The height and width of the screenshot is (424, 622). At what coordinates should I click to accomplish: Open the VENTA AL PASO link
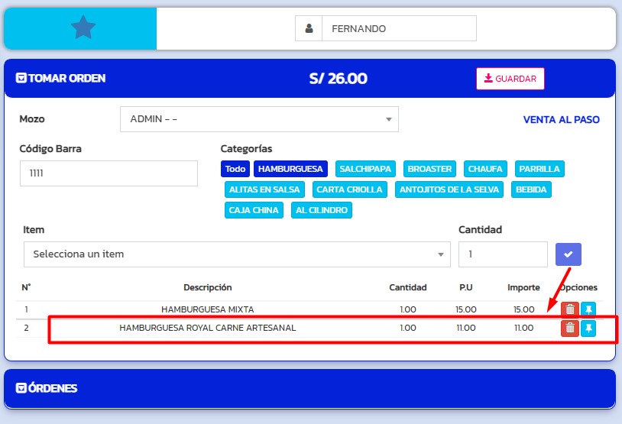pos(561,120)
